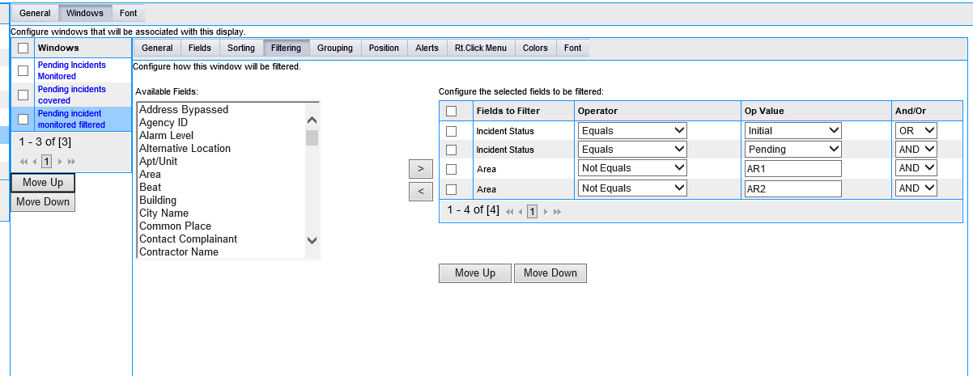Open And/Or dropdown in AR1 row
This screenshot has width=973, height=376.
click(x=916, y=168)
